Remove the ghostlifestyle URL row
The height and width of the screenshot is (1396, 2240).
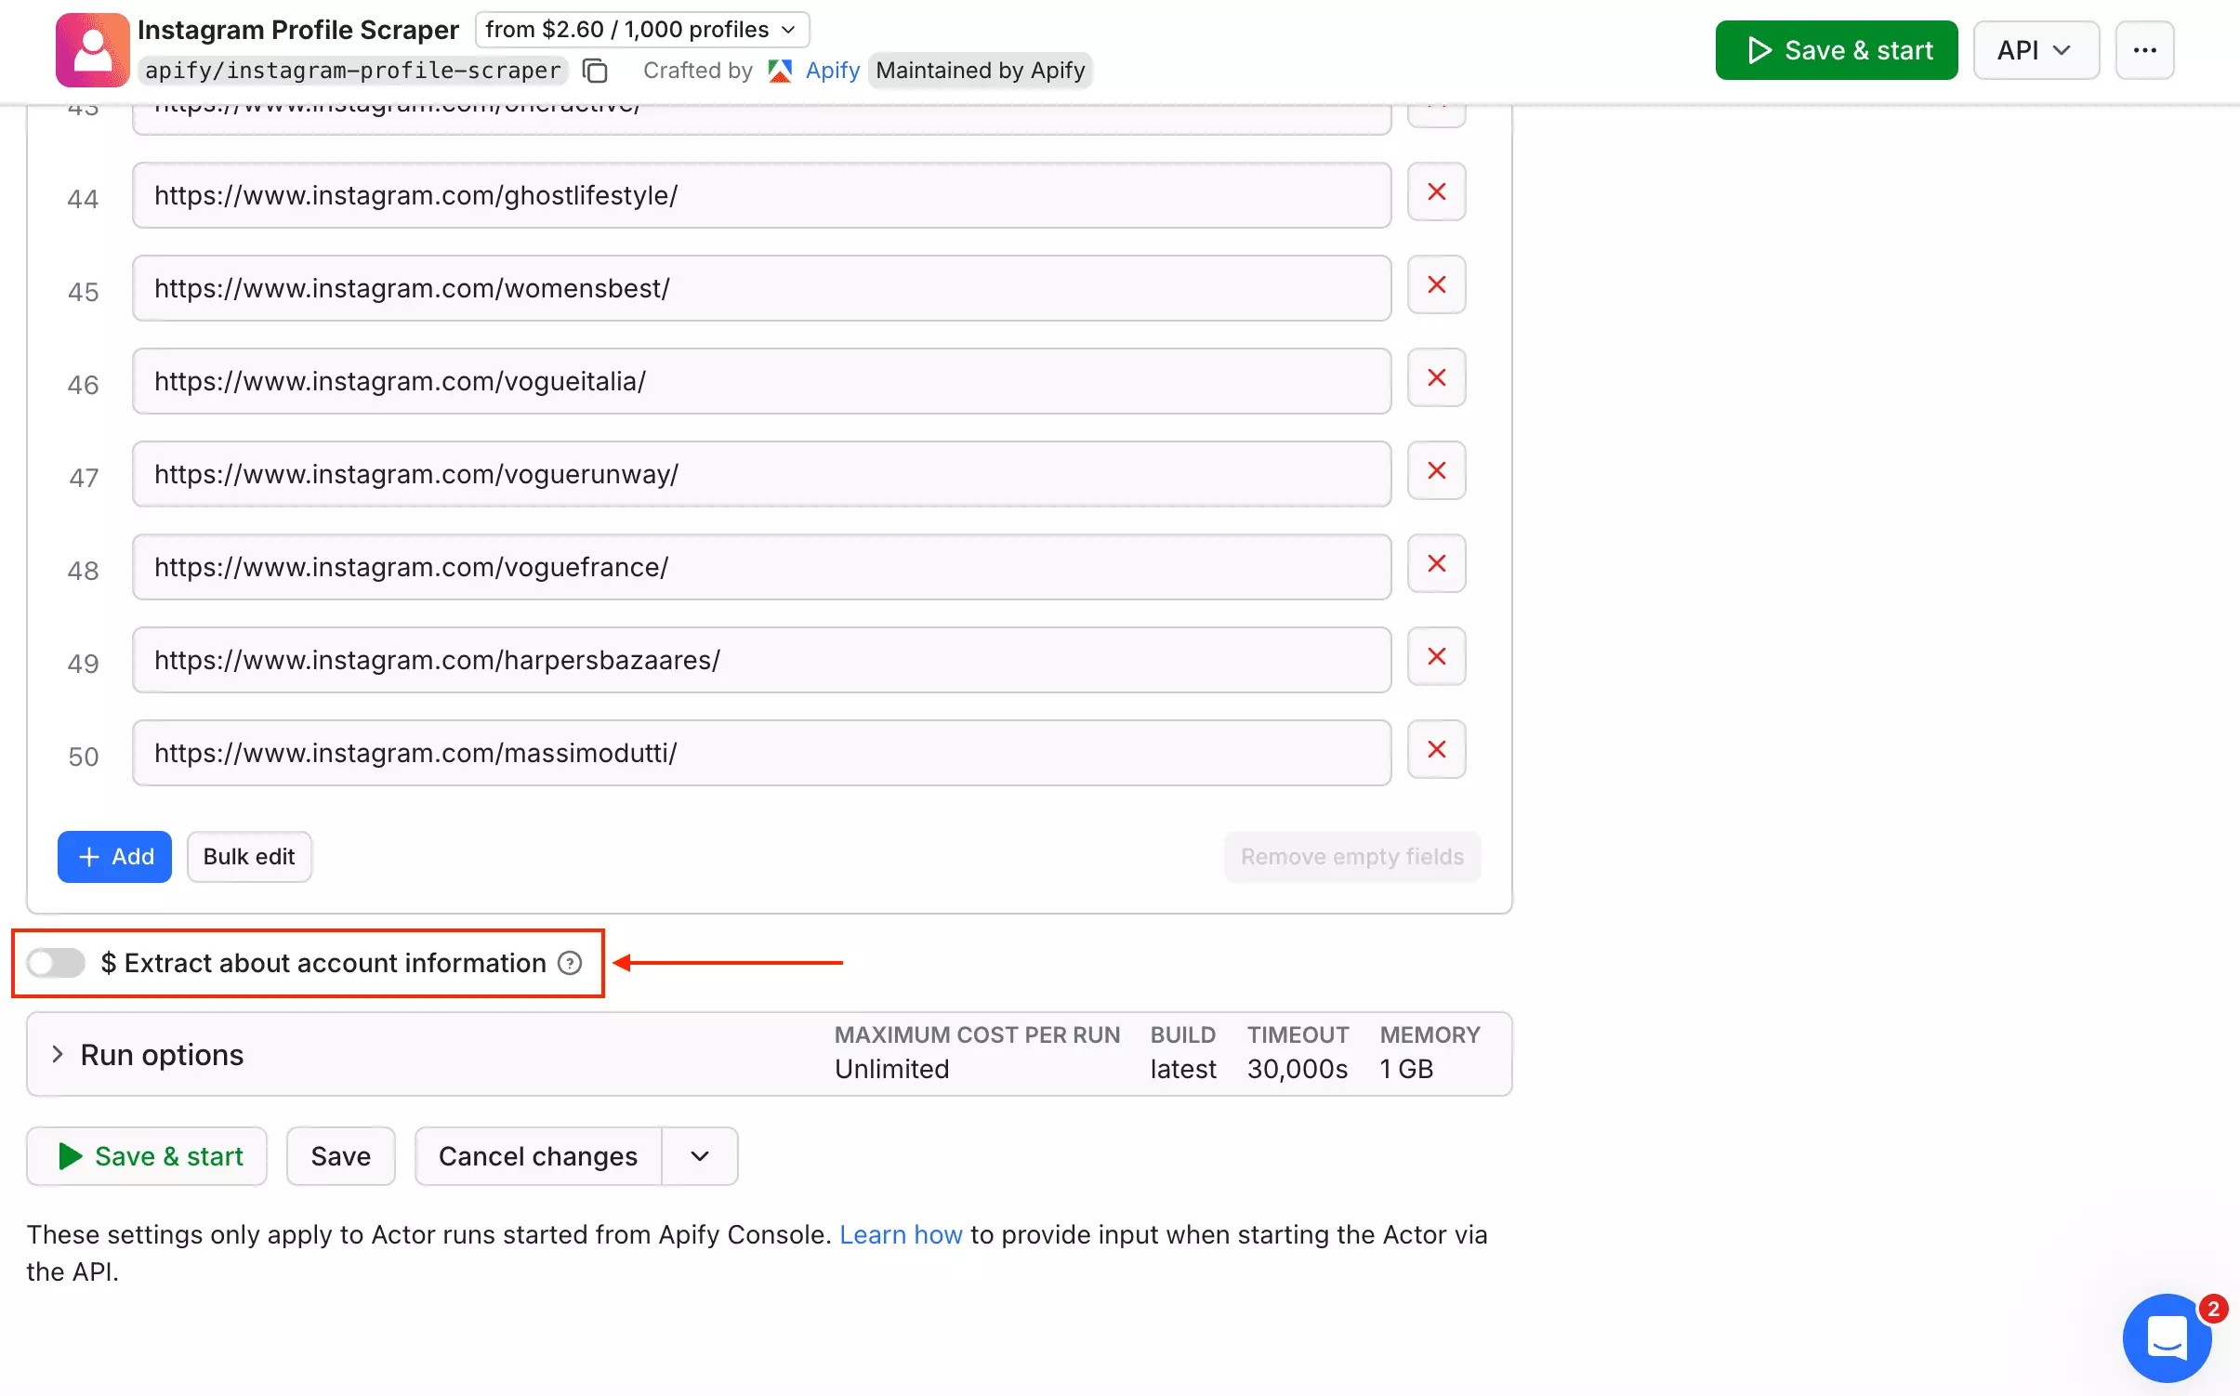point(1436,192)
